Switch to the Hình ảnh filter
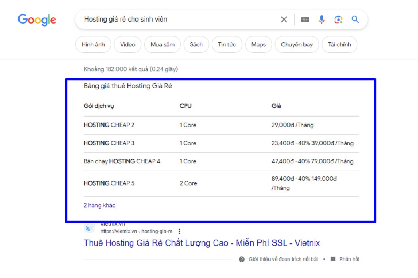 point(93,45)
